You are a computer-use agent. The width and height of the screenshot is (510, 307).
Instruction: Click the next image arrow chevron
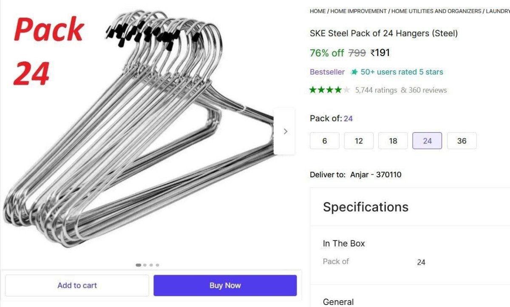[x=285, y=131]
